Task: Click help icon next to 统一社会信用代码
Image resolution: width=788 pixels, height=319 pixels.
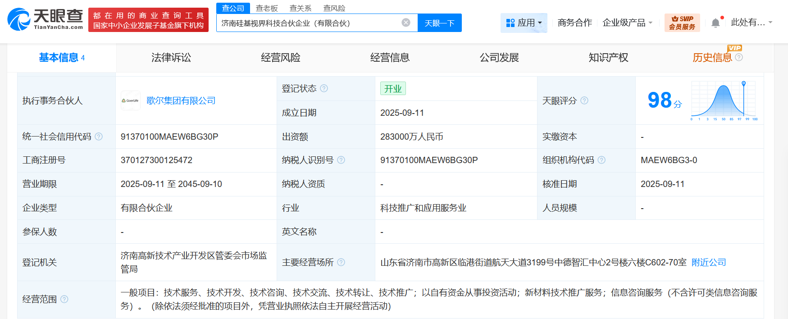Action: pyautogui.click(x=99, y=137)
